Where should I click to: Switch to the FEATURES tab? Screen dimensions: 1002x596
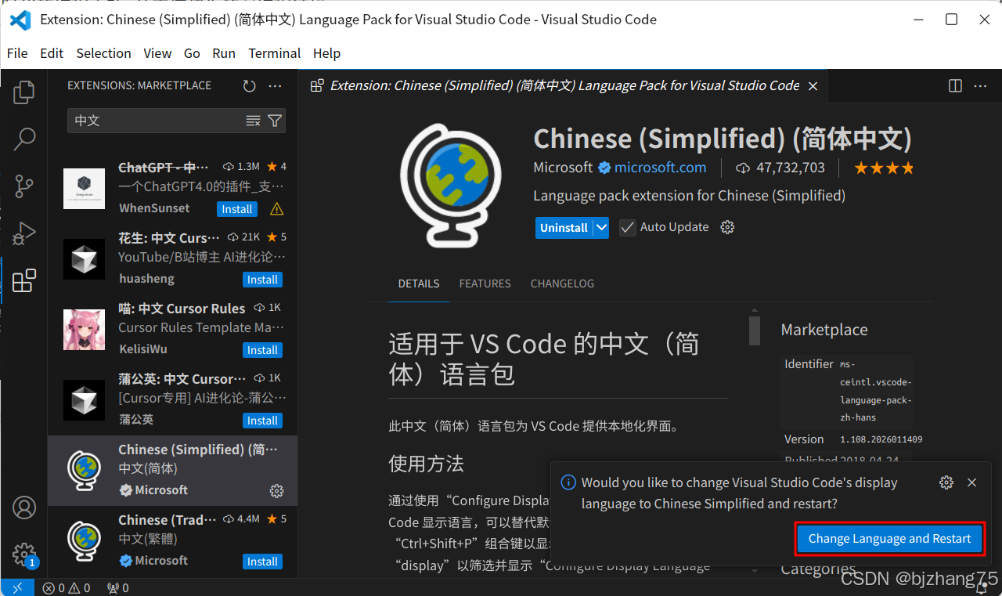(485, 284)
